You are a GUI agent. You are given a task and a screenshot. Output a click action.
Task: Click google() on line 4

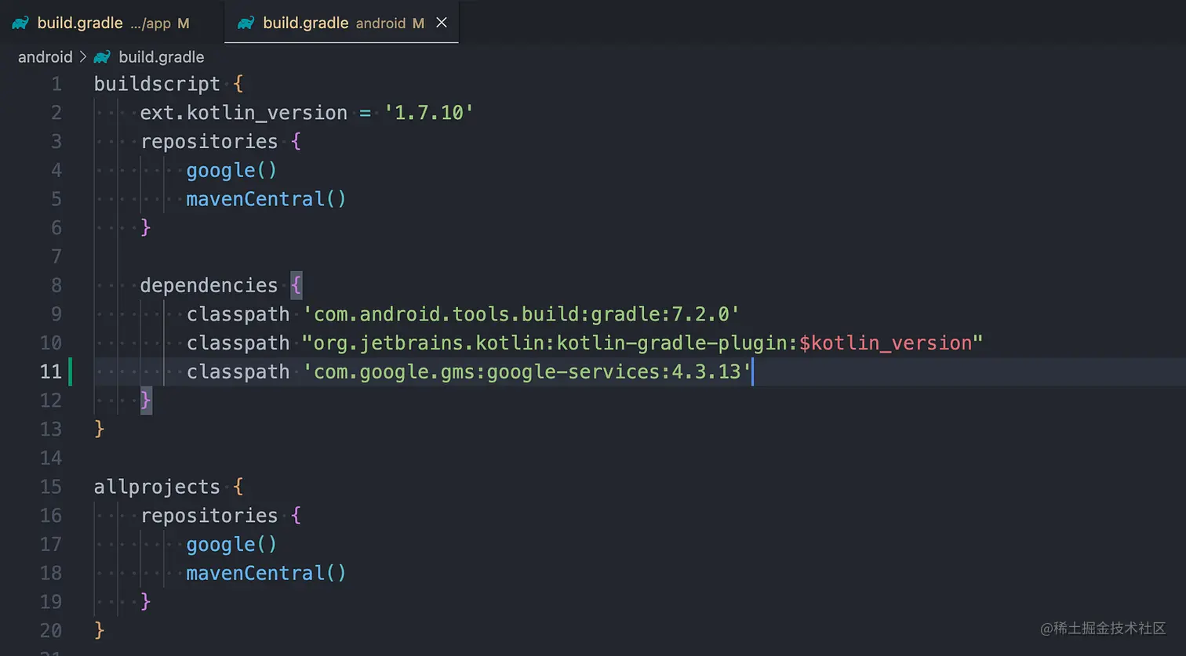pos(231,171)
